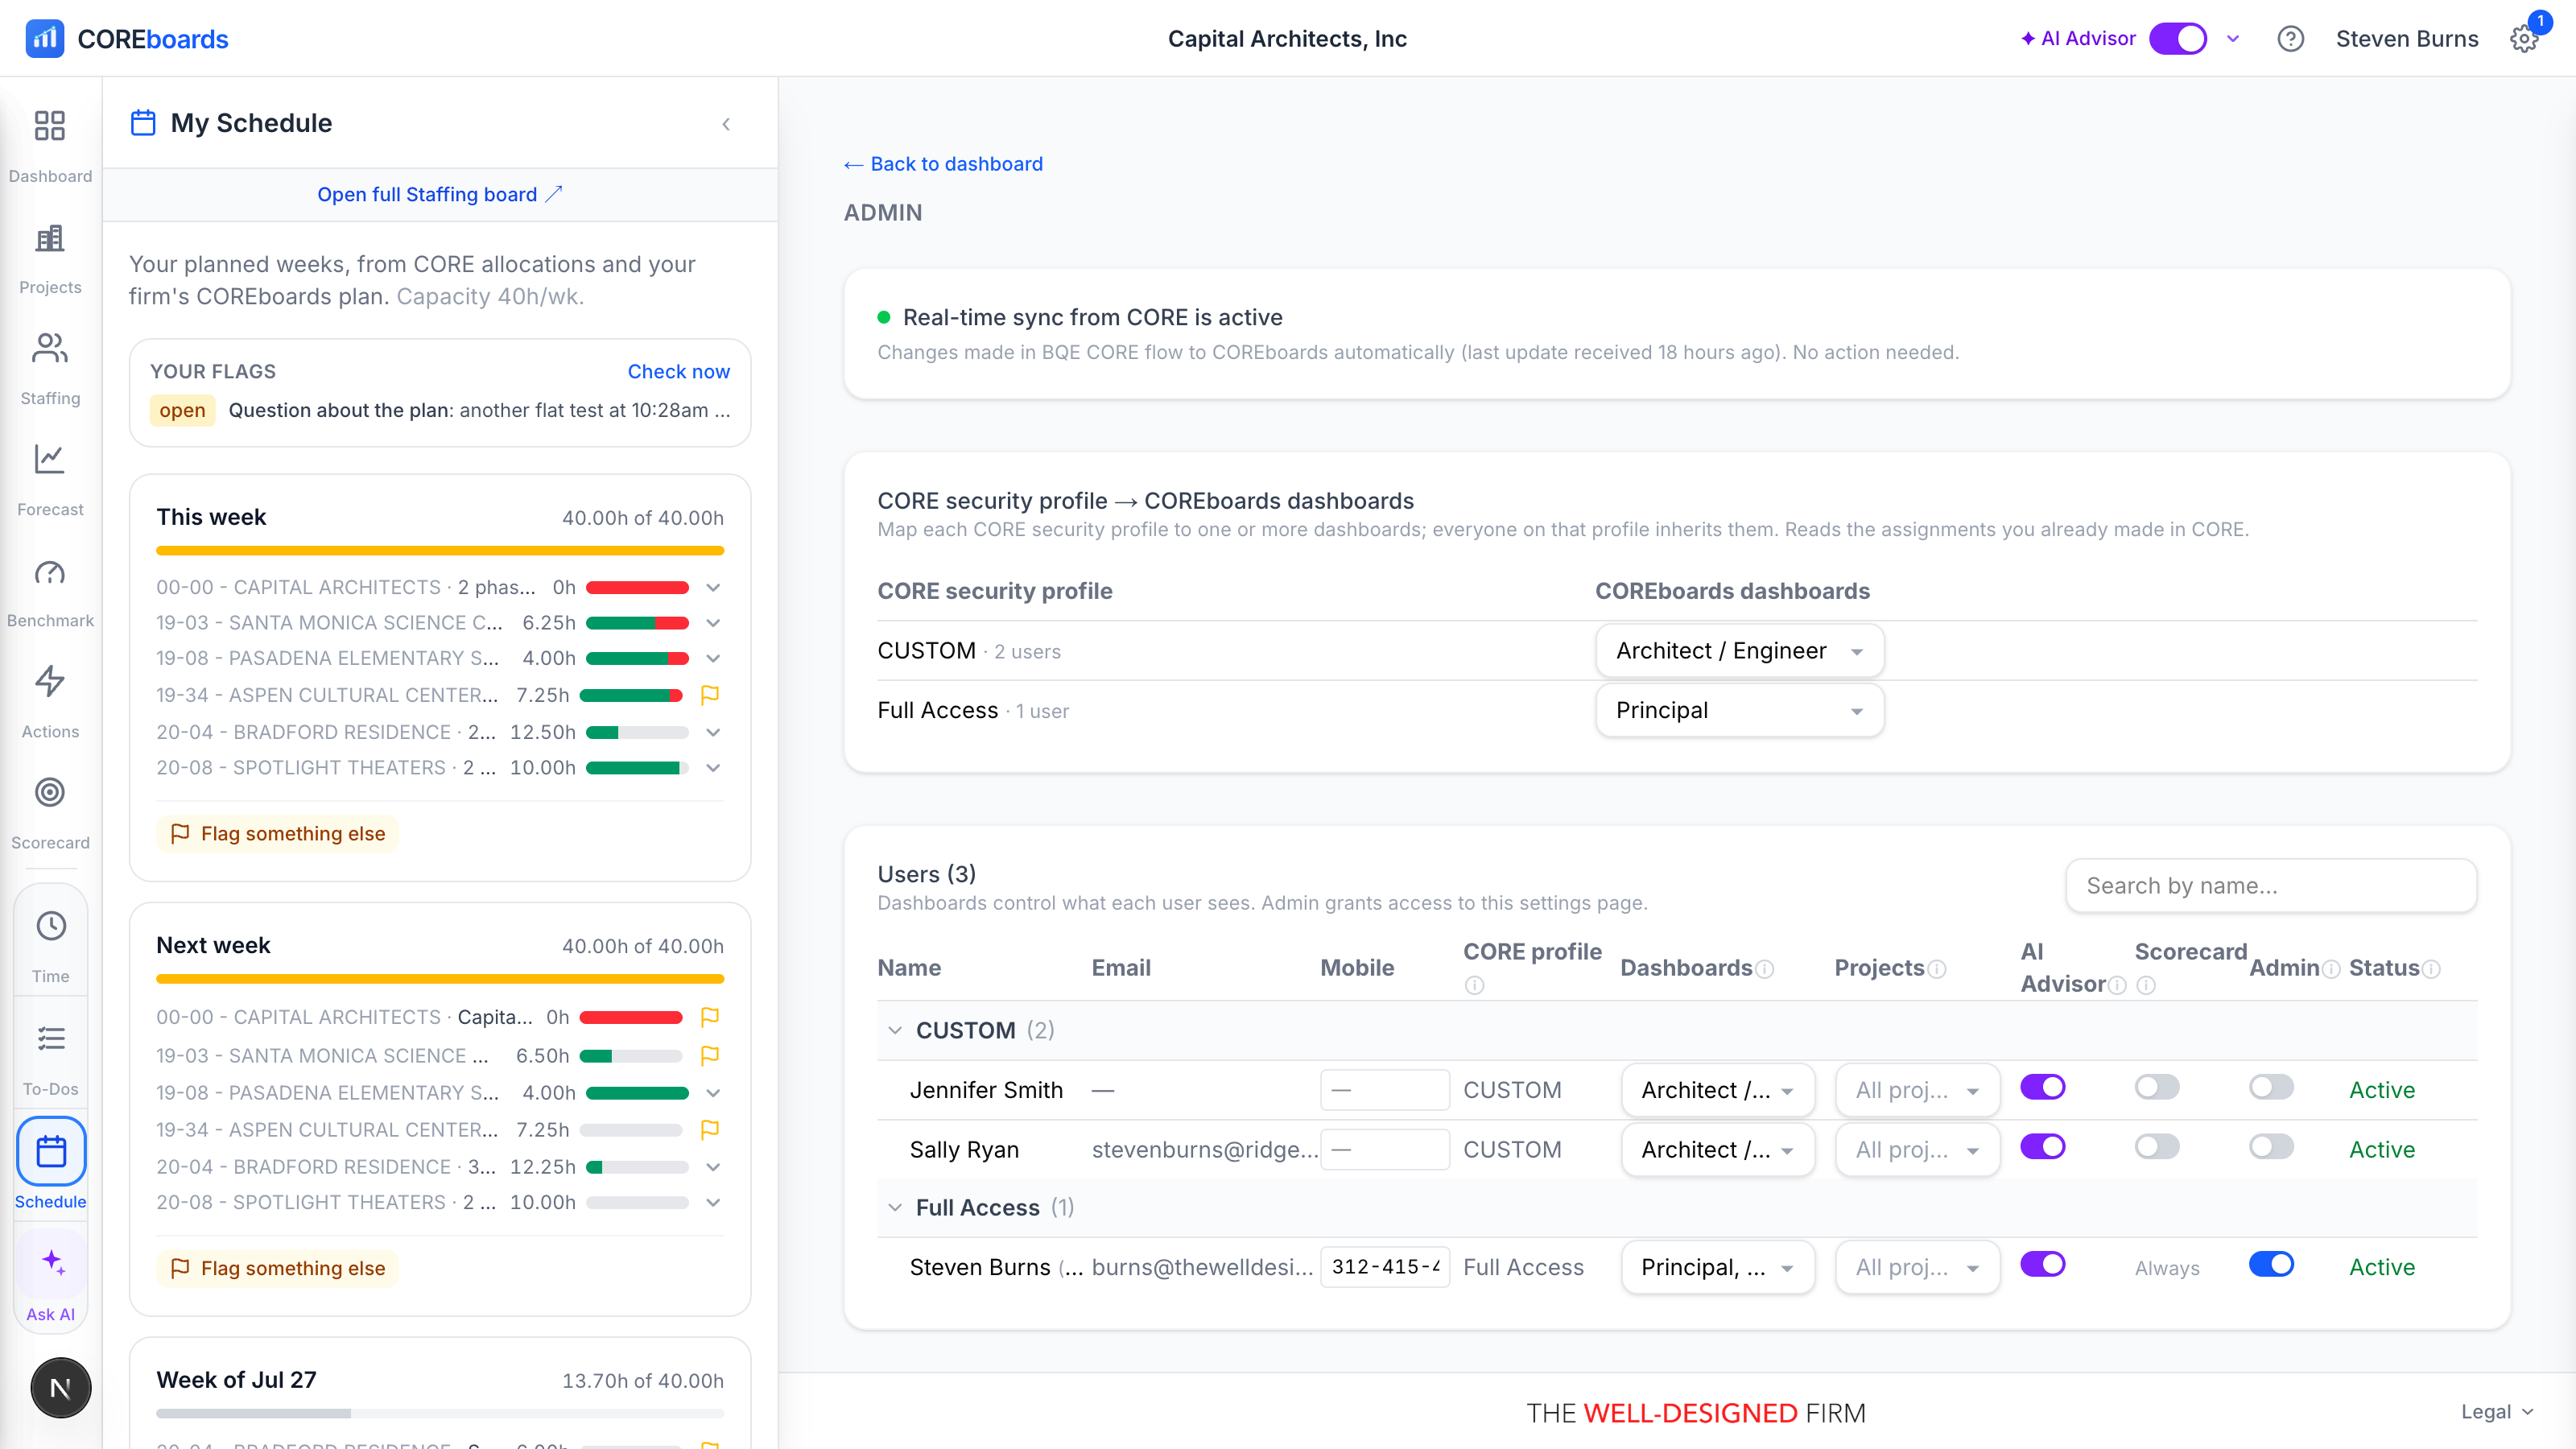This screenshot has height=1449, width=2576.
Task: Open the Legal footer menu
Action: point(2497,1412)
